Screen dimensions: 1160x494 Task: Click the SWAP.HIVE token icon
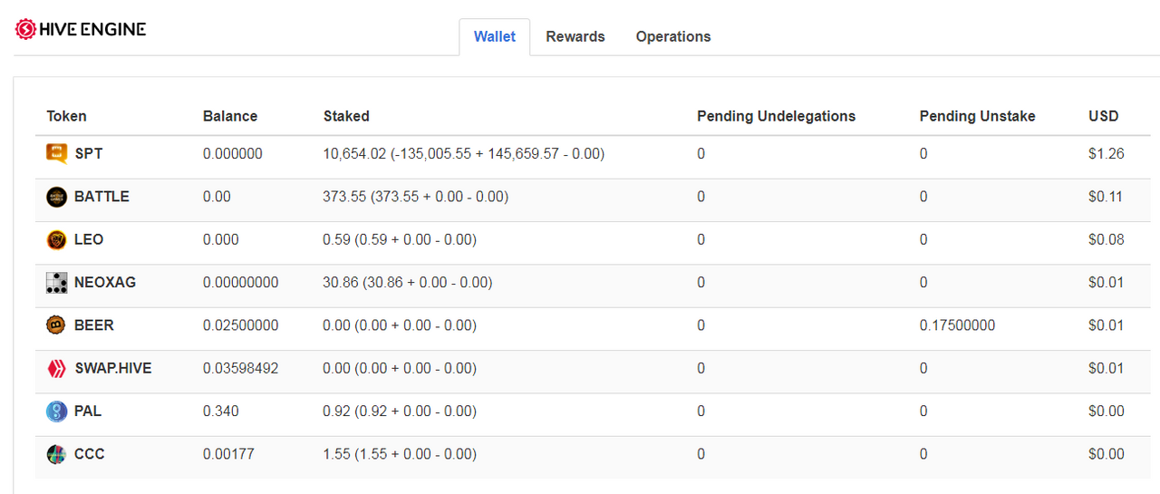(56, 368)
